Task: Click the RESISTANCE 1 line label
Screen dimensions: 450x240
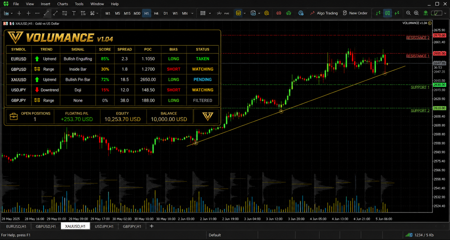Action: pyautogui.click(x=418, y=56)
